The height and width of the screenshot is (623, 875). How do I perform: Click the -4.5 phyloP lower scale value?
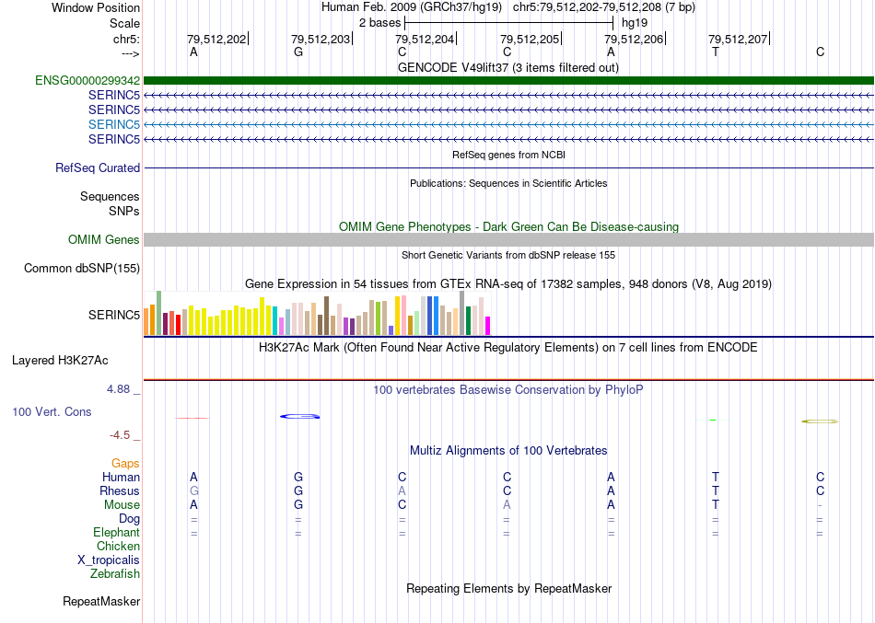point(120,435)
